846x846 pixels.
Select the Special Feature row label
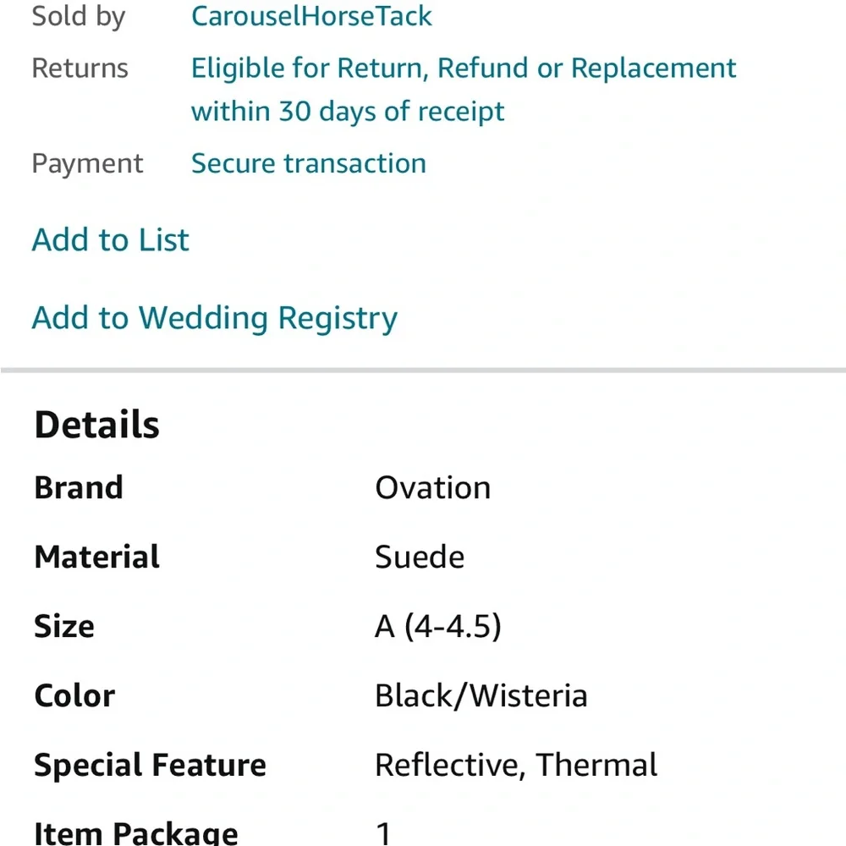pyautogui.click(x=150, y=765)
